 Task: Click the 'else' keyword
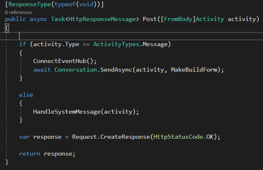pyautogui.click(x=26, y=95)
